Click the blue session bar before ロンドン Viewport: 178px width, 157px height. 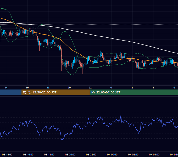pos(11,92)
